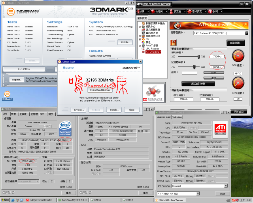Click Run 3DMark button

click(x=24, y=69)
